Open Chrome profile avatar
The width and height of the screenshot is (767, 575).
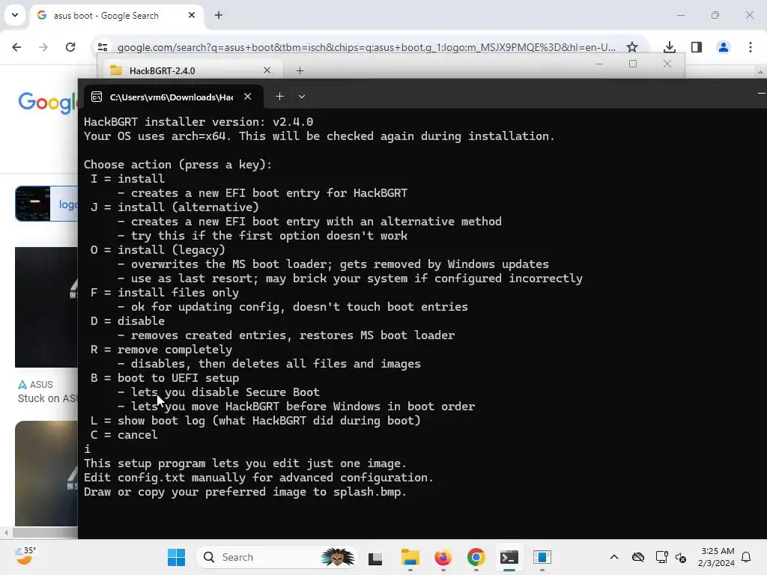723,47
